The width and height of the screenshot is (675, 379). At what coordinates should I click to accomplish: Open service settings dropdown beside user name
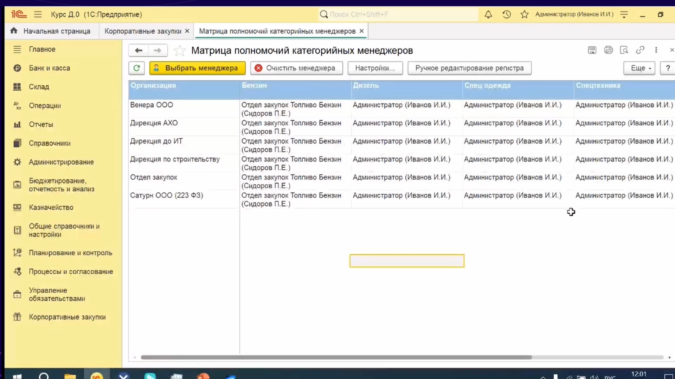coord(624,14)
